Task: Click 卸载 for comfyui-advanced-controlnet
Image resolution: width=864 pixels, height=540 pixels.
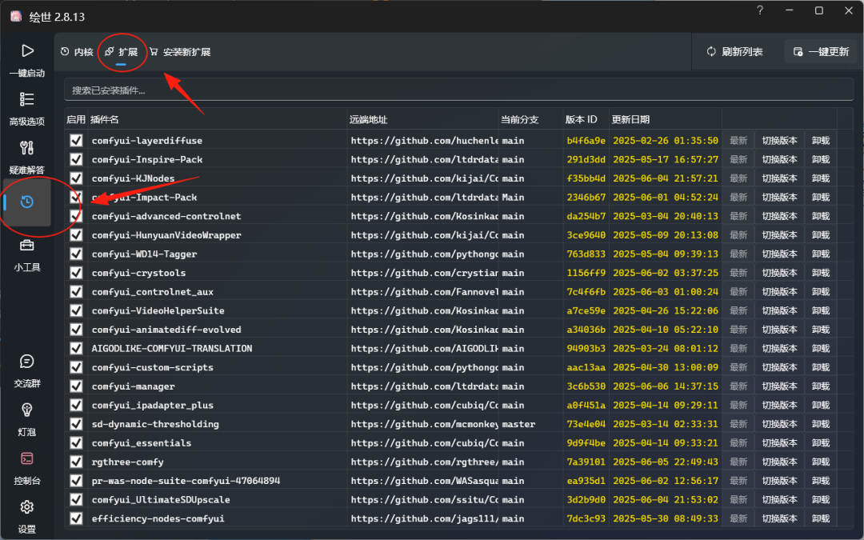Action: pos(821,216)
